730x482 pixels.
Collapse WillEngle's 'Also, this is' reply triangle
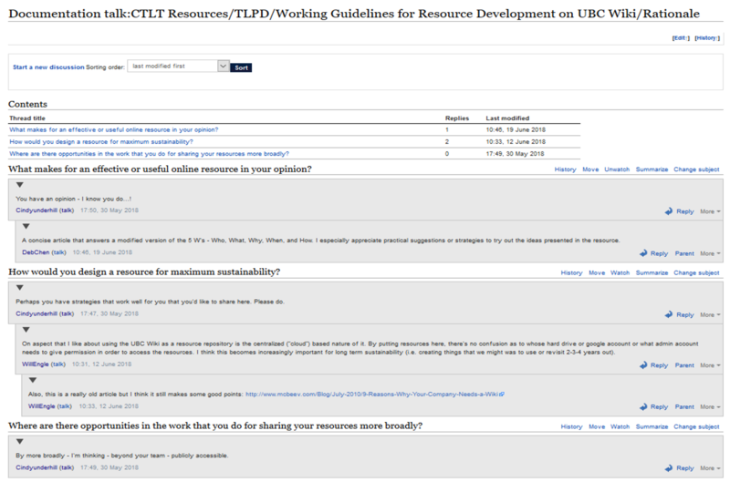click(x=32, y=381)
